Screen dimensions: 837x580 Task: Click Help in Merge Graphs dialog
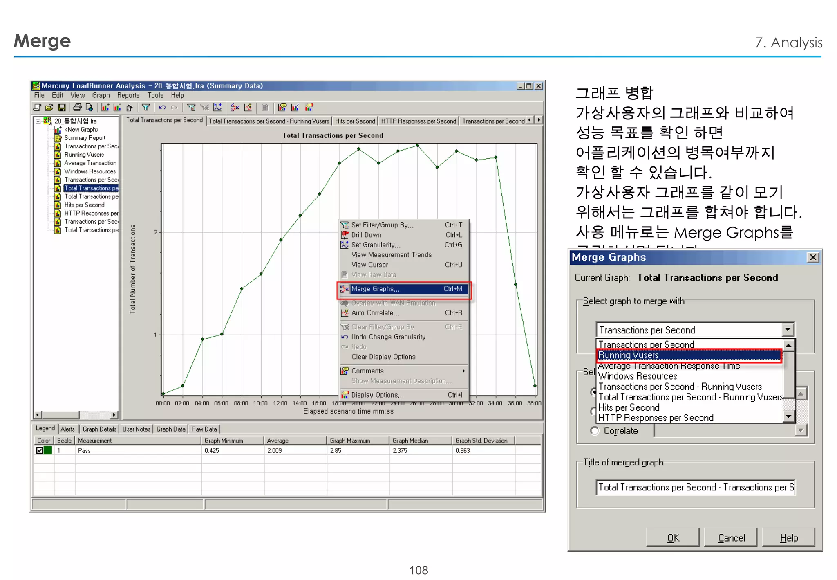tap(789, 538)
